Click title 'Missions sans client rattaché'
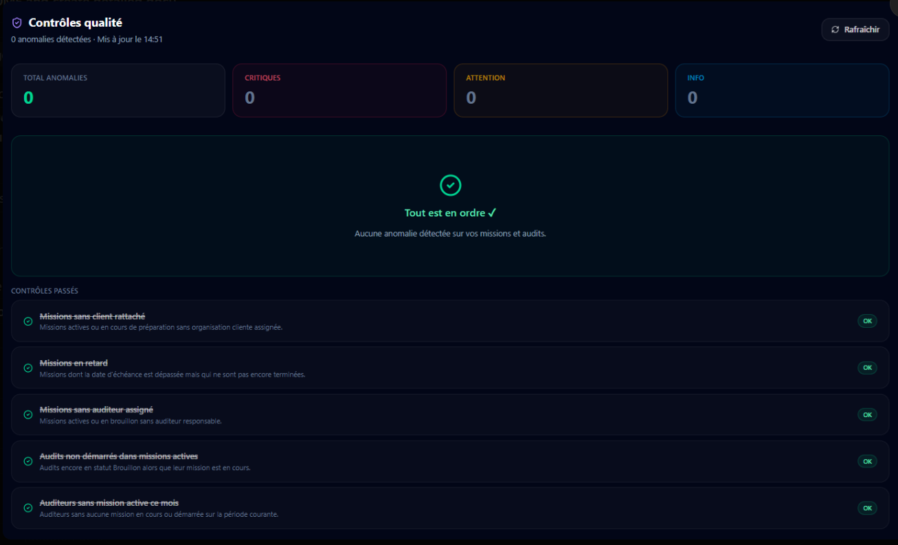Viewport: 898px width, 545px height. pos(92,316)
